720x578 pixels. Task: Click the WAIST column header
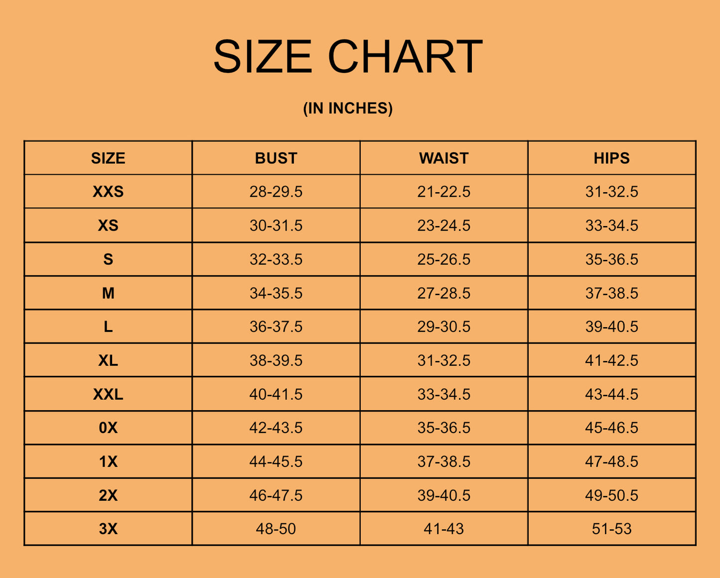pyautogui.click(x=444, y=158)
